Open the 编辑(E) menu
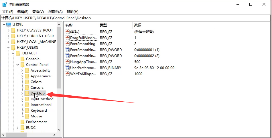272x138 pixels. 23,12
